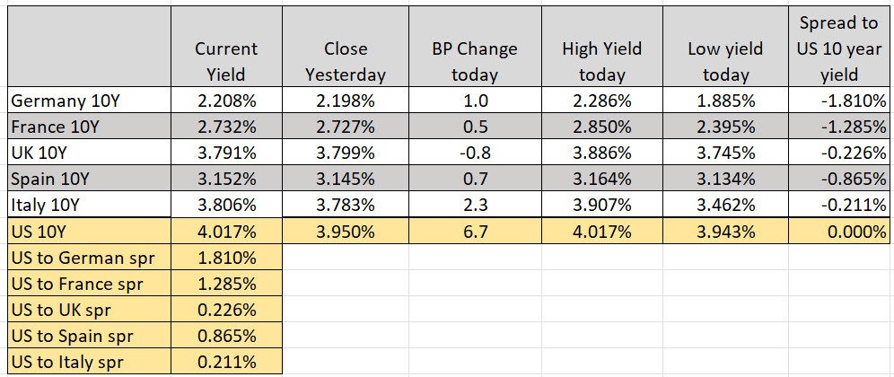Click Italy 10Y low yield today cell

pos(725,204)
